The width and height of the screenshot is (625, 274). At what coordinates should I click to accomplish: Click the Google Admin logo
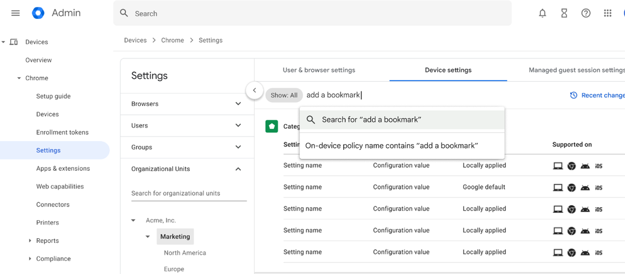pos(38,13)
